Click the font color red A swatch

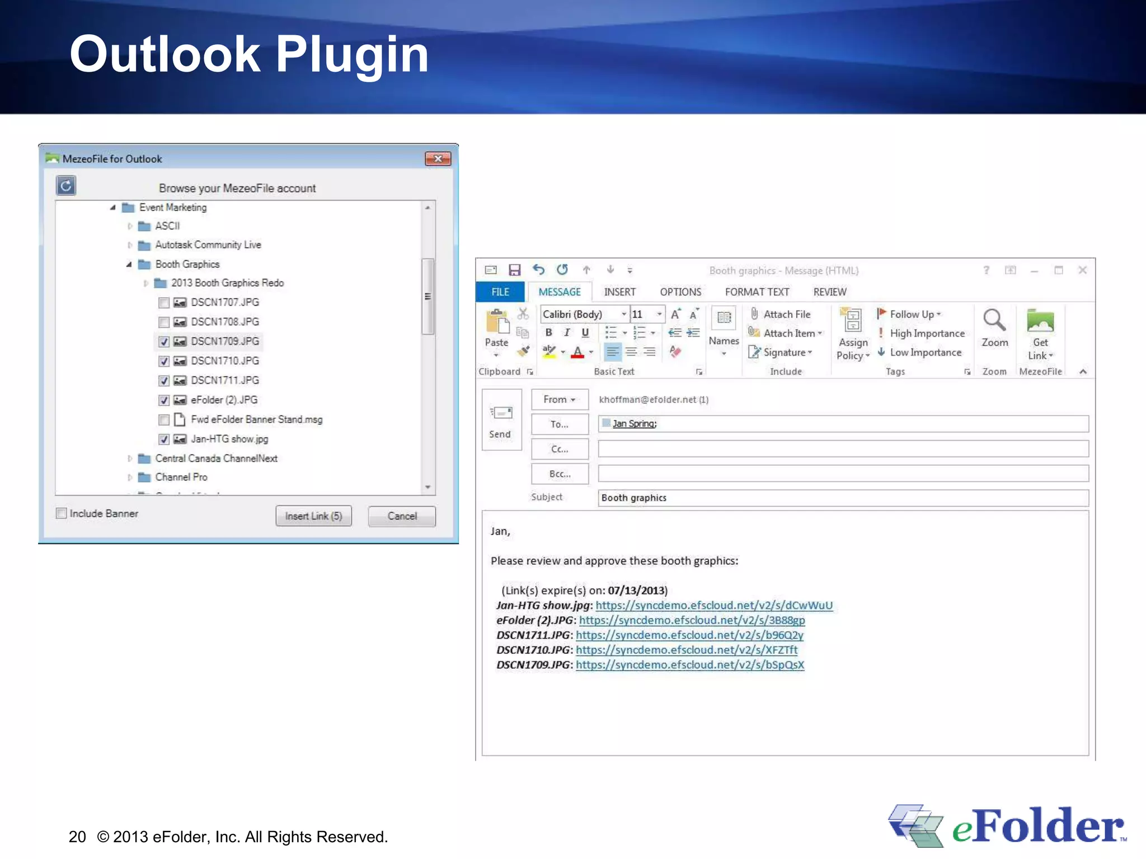coord(578,352)
